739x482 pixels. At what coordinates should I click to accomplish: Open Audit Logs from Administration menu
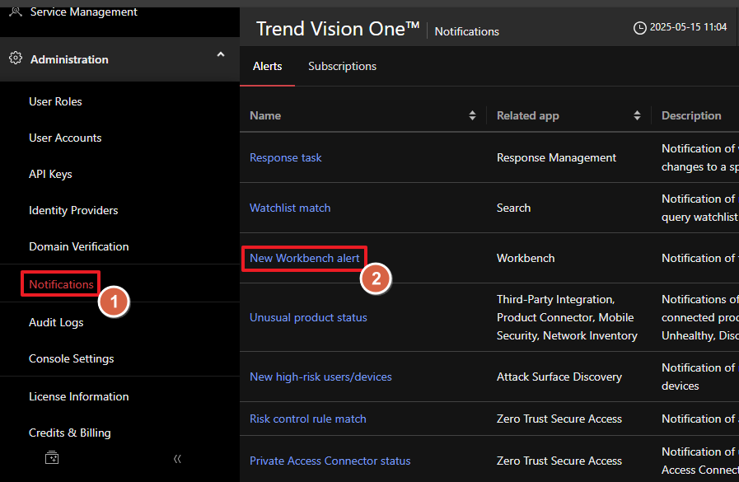pyautogui.click(x=56, y=322)
